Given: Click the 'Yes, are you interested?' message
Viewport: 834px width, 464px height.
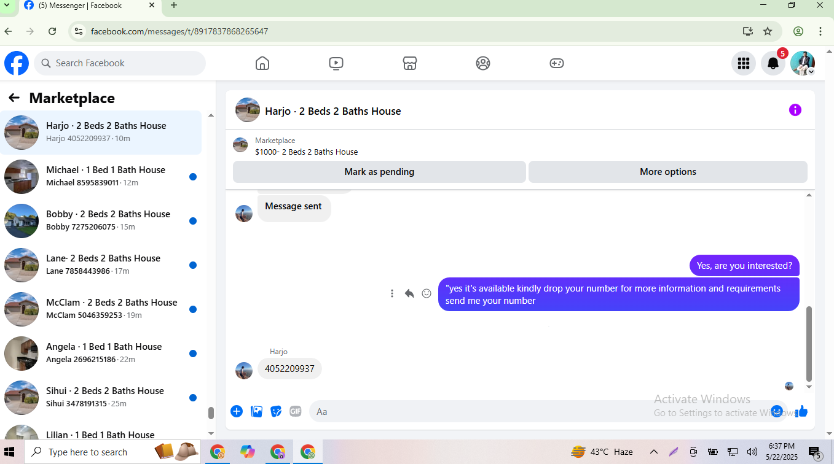Looking at the screenshot, I should 744,266.
